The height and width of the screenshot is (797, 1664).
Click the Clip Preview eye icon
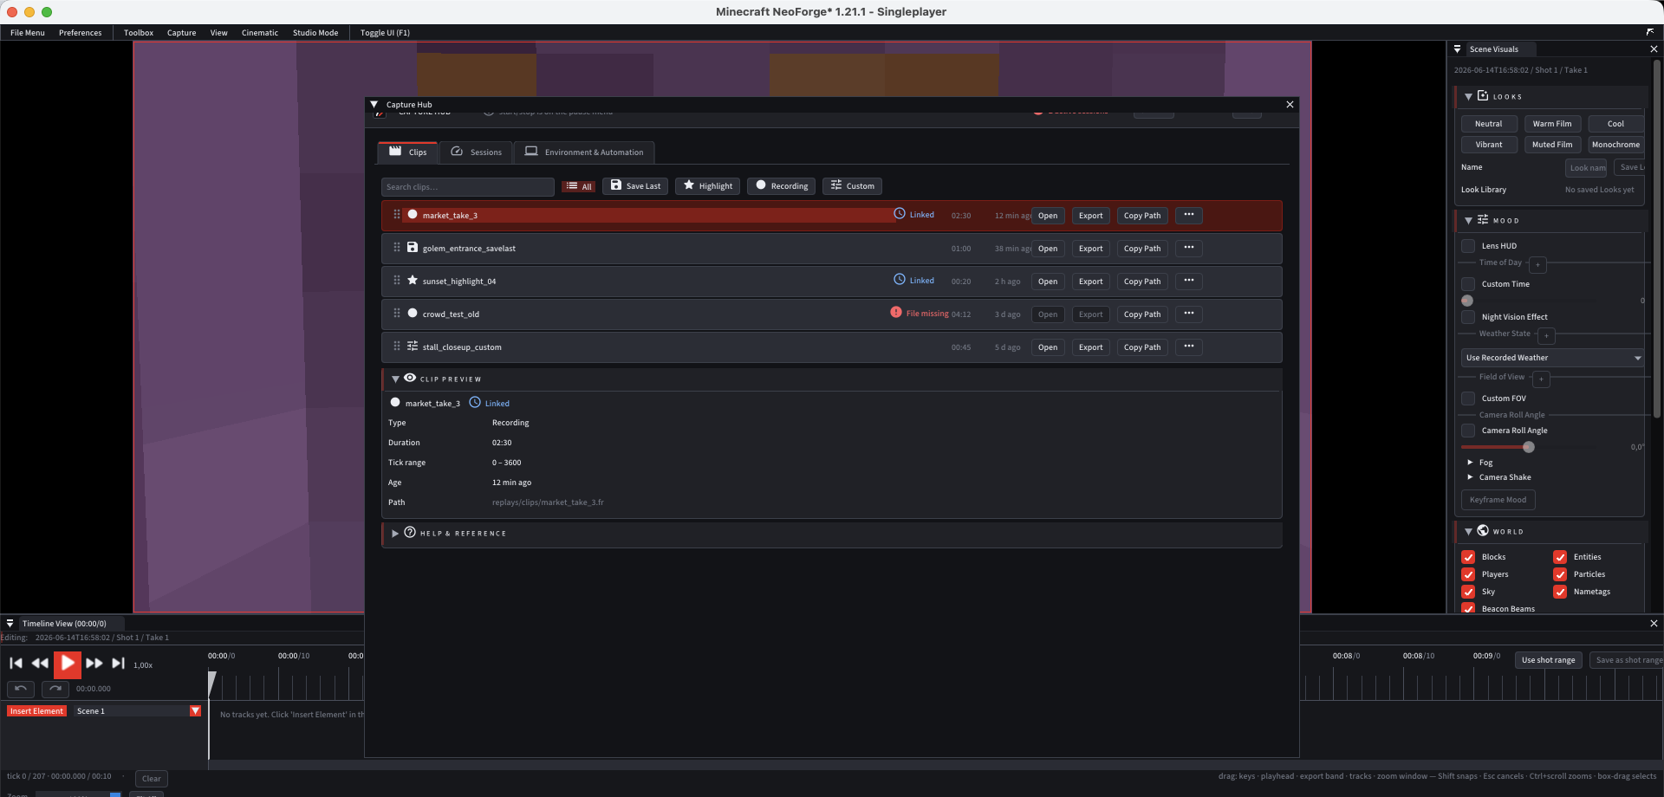(410, 378)
